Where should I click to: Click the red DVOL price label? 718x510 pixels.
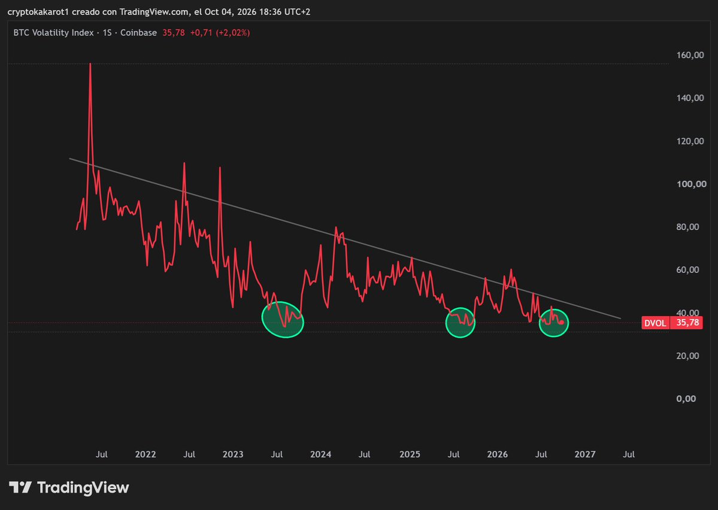655,323
